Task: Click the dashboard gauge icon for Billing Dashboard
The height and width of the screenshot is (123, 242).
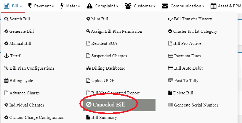Action: pyautogui.click(x=88, y=68)
